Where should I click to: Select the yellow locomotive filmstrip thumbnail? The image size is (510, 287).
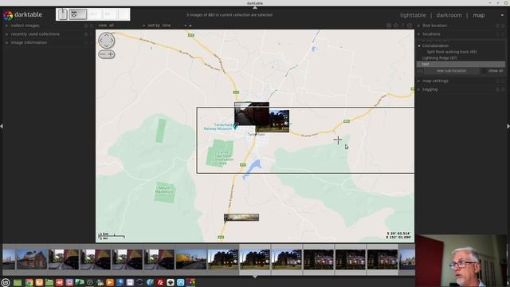click(191, 259)
